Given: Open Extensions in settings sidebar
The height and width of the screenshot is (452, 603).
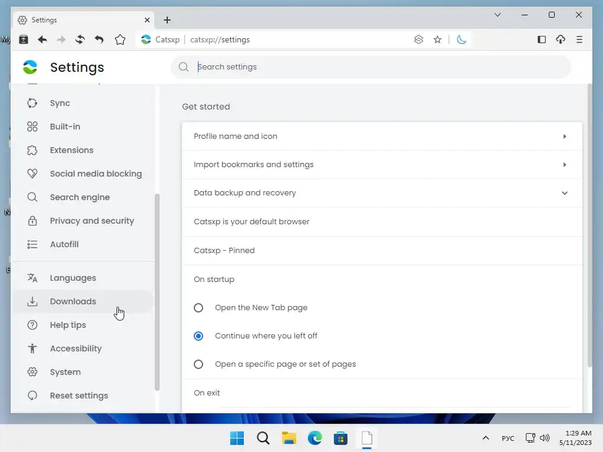Looking at the screenshot, I should pyautogui.click(x=83, y=150).
